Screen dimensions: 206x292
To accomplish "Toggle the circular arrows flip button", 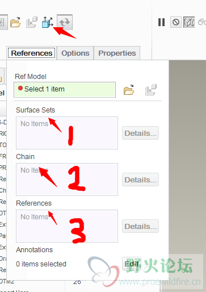I will (65, 22).
